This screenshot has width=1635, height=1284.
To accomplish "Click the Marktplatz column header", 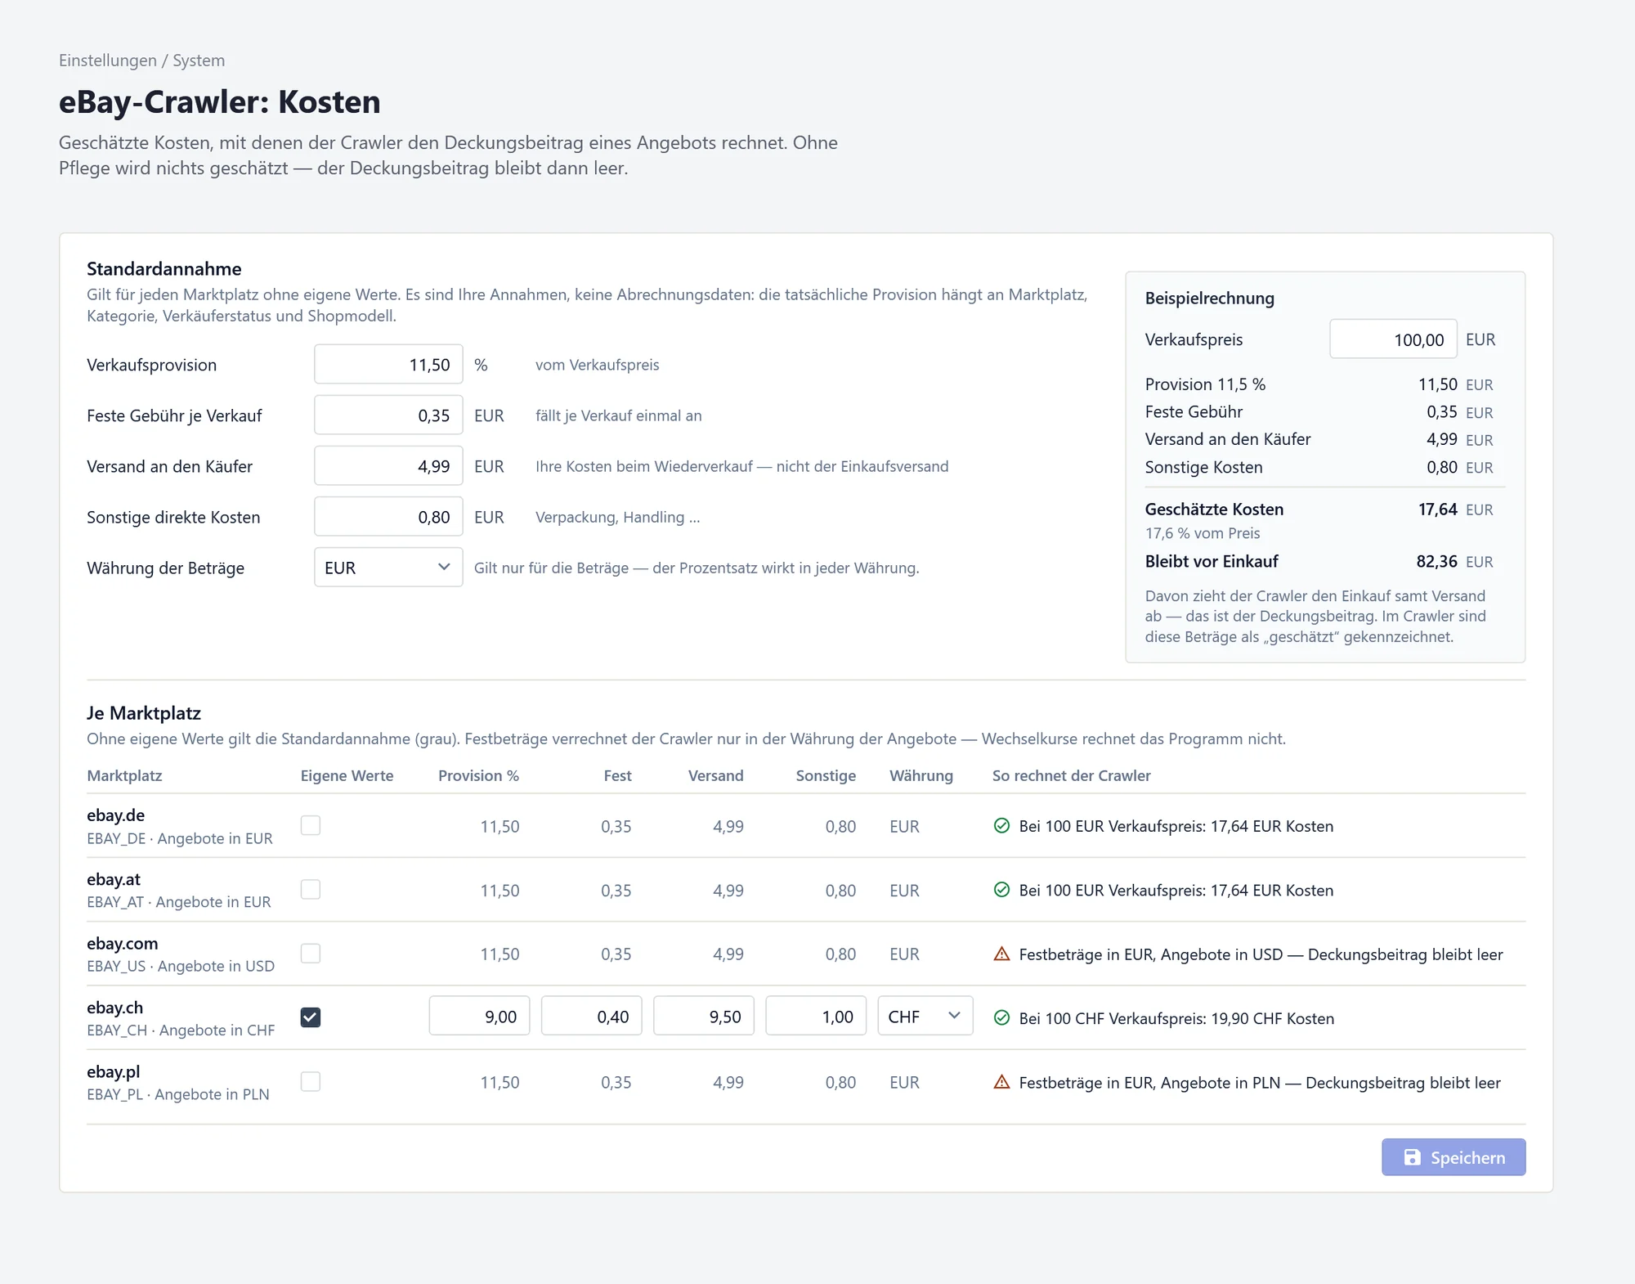I will coord(124,775).
